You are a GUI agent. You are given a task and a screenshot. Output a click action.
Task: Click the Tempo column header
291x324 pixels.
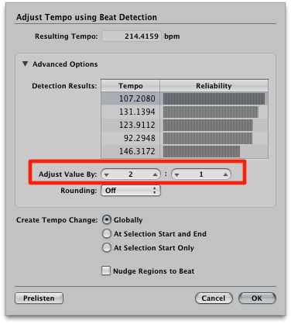131,86
